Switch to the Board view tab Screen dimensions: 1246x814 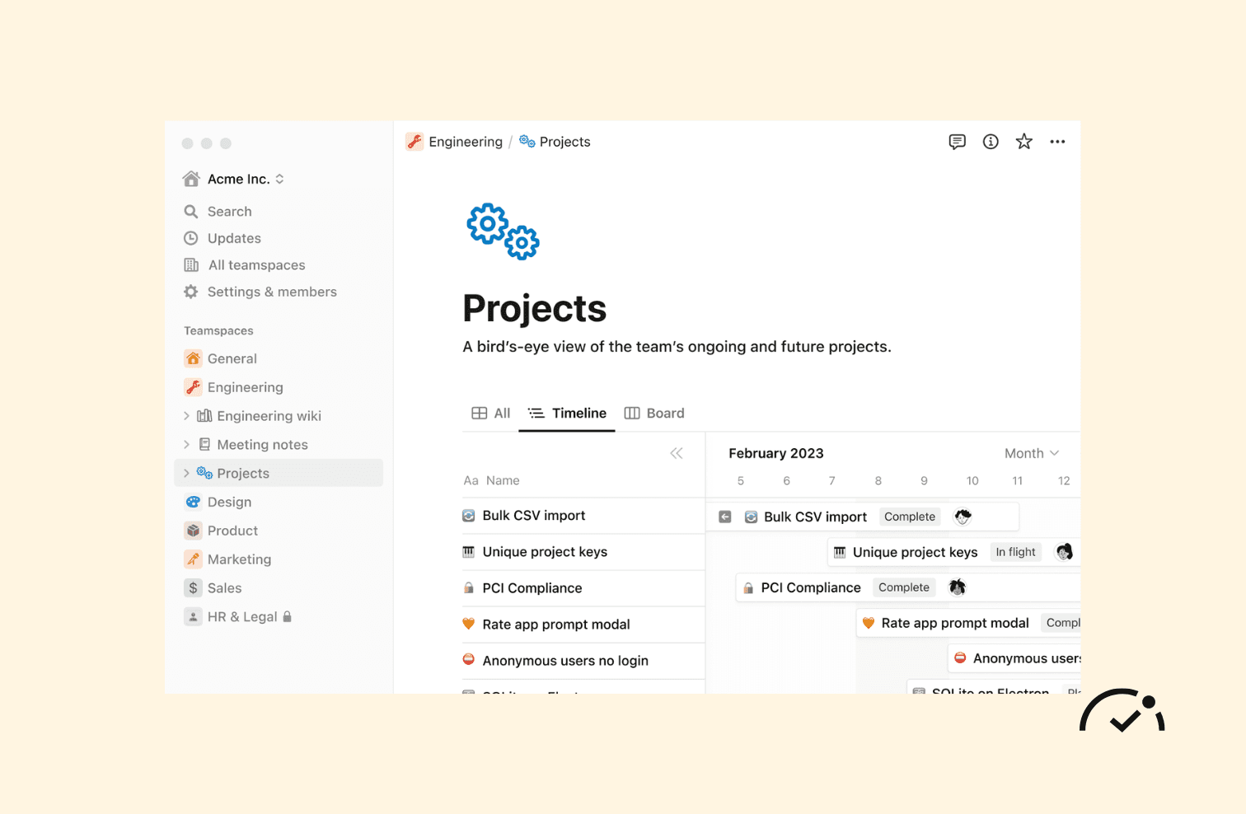(654, 413)
